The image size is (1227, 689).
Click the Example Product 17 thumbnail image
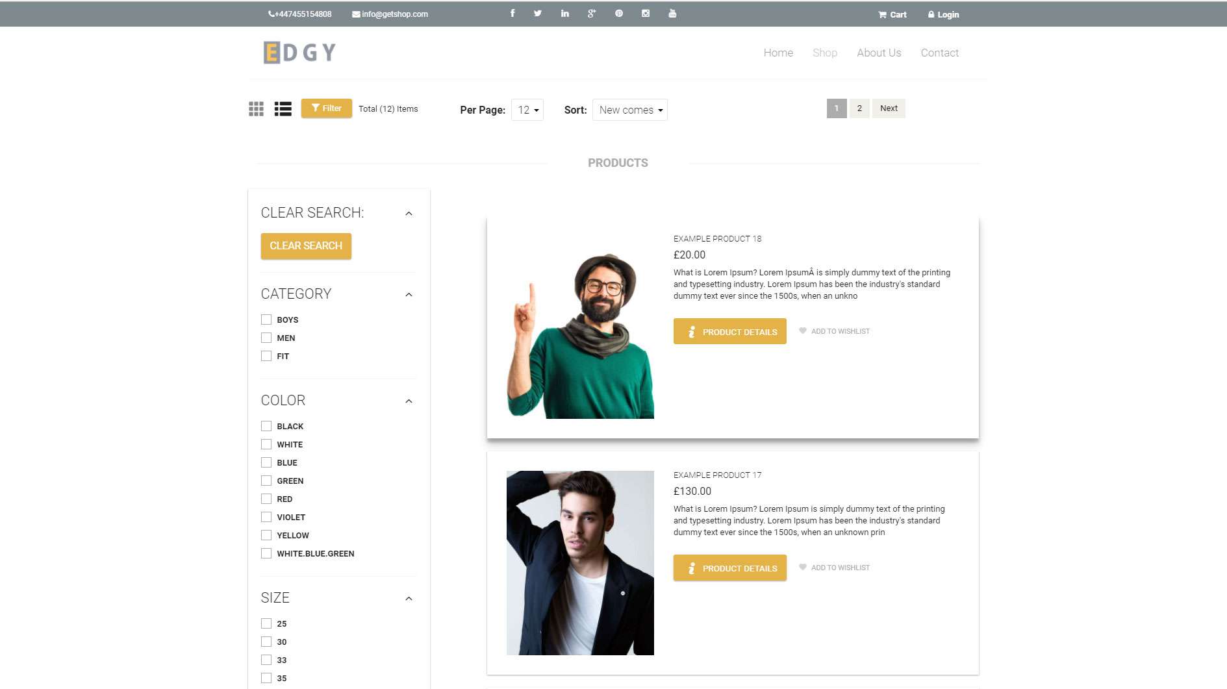pos(580,562)
